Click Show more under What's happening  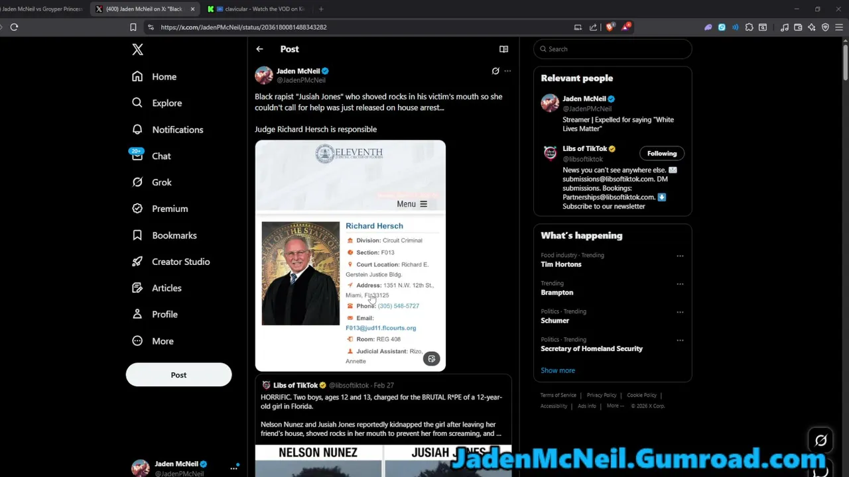[x=558, y=370]
